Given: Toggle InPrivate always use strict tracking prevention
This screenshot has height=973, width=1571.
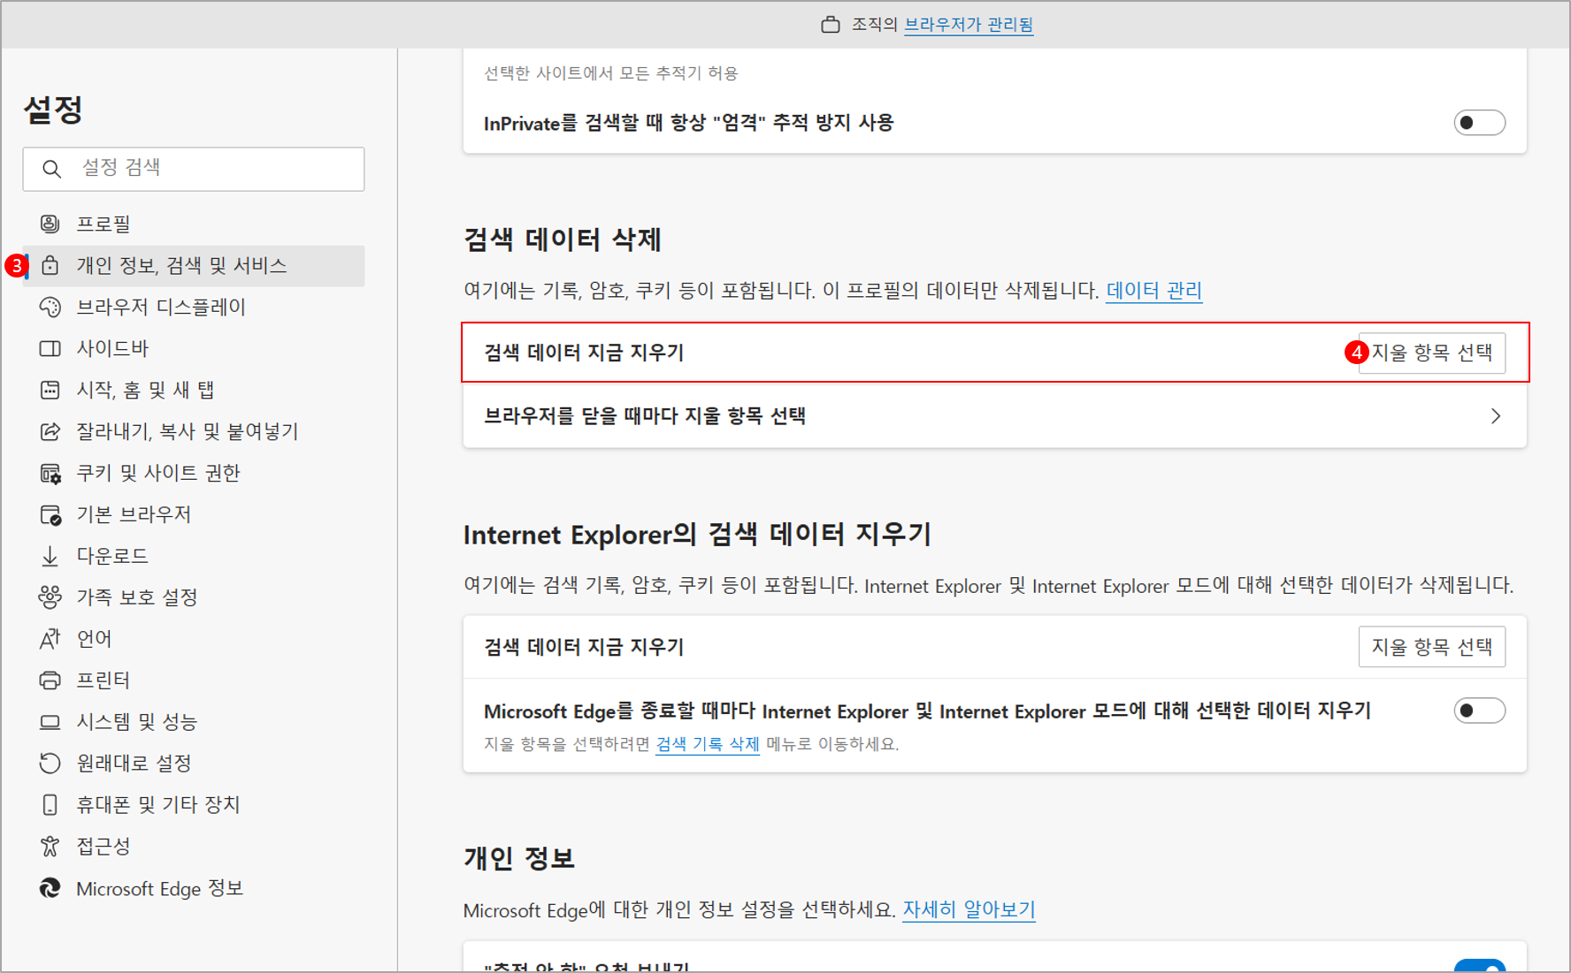Looking at the screenshot, I should point(1478,123).
